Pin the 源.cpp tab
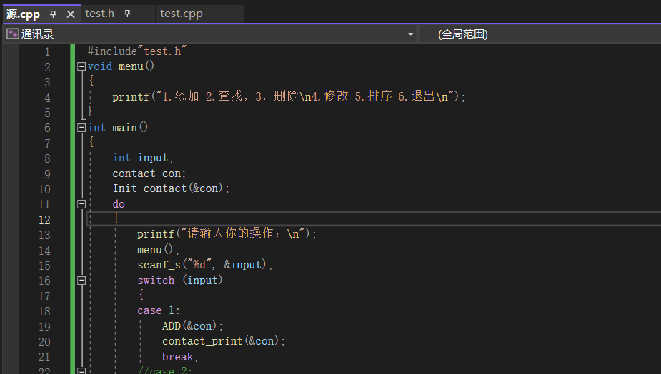Viewport: 661px width, 374px height. [x=54, y=14]
